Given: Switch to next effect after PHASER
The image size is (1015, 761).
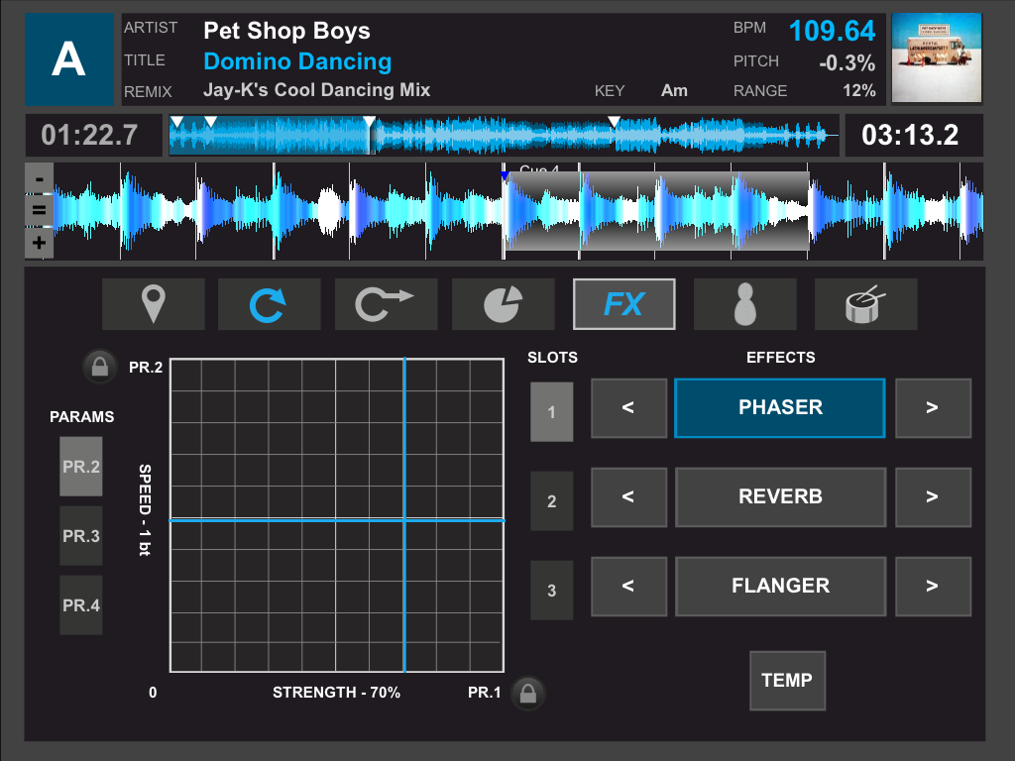Looking at the screenshot, I should (932, 407).
